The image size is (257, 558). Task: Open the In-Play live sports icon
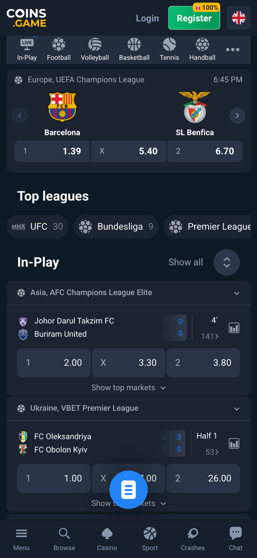pyautogui.click(x=27, y=49)
